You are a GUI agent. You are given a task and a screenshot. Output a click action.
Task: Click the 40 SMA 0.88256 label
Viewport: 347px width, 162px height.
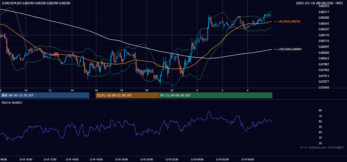(287, 21)
